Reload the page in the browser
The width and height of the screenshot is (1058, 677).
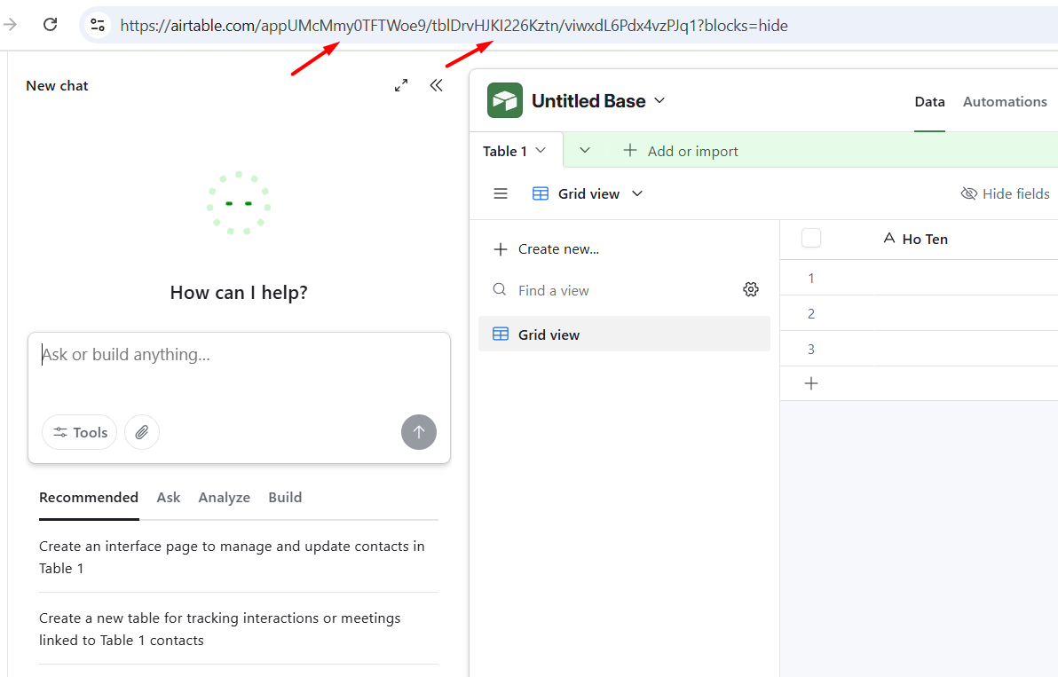point(50,25)
